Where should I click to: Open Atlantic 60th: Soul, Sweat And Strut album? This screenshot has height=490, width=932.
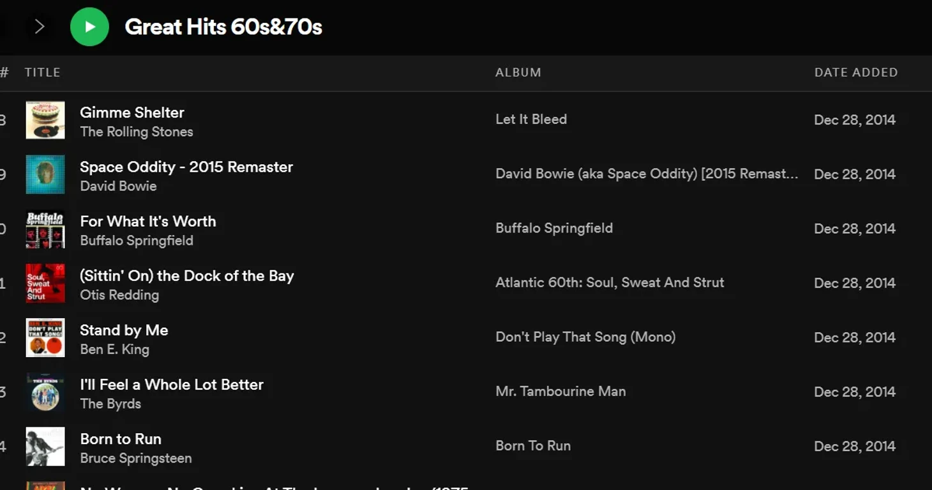click(610, 282)
